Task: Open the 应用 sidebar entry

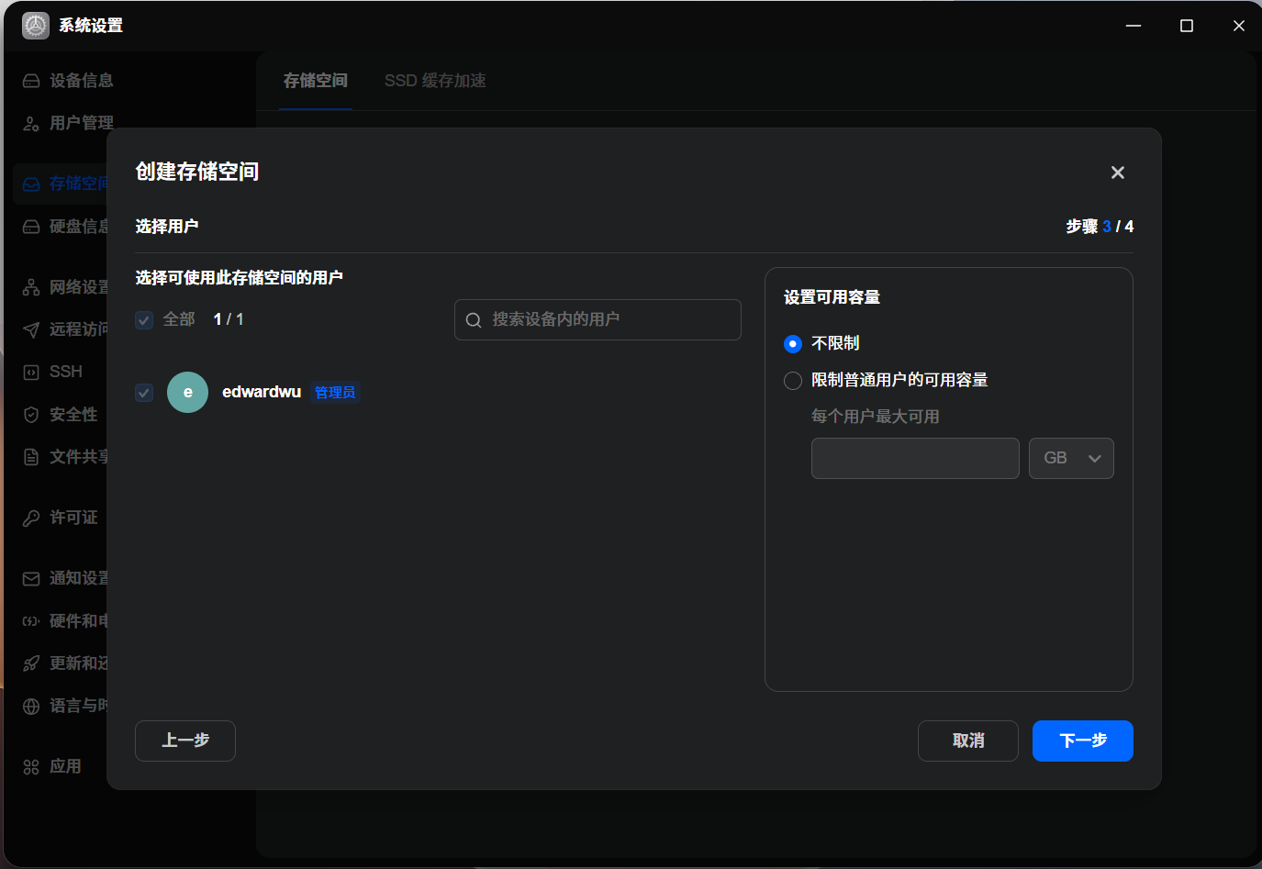Action: (52, 766)
